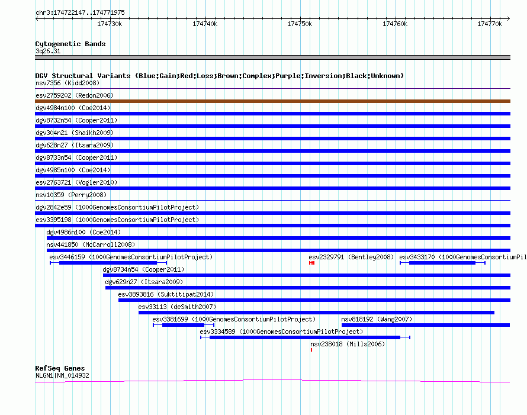Click esv3334589 1000Genomes variant label

(282, 332)
